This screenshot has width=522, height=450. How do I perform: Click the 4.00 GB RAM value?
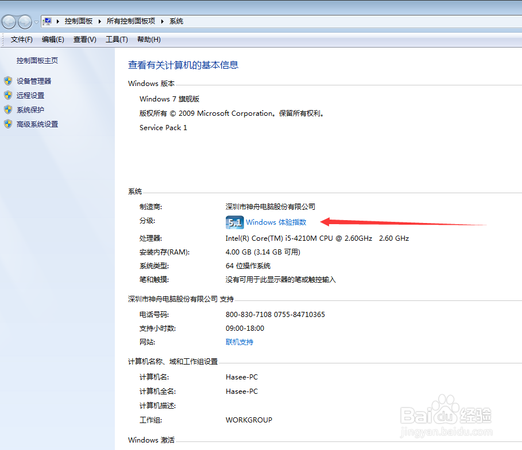263,252
